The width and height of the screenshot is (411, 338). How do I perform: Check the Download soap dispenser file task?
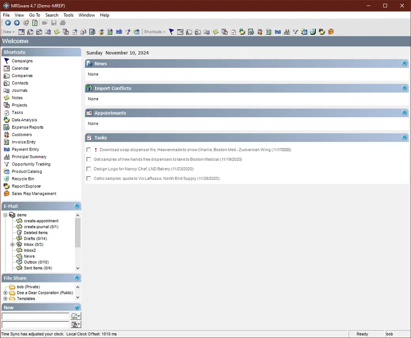coord(89,150)
